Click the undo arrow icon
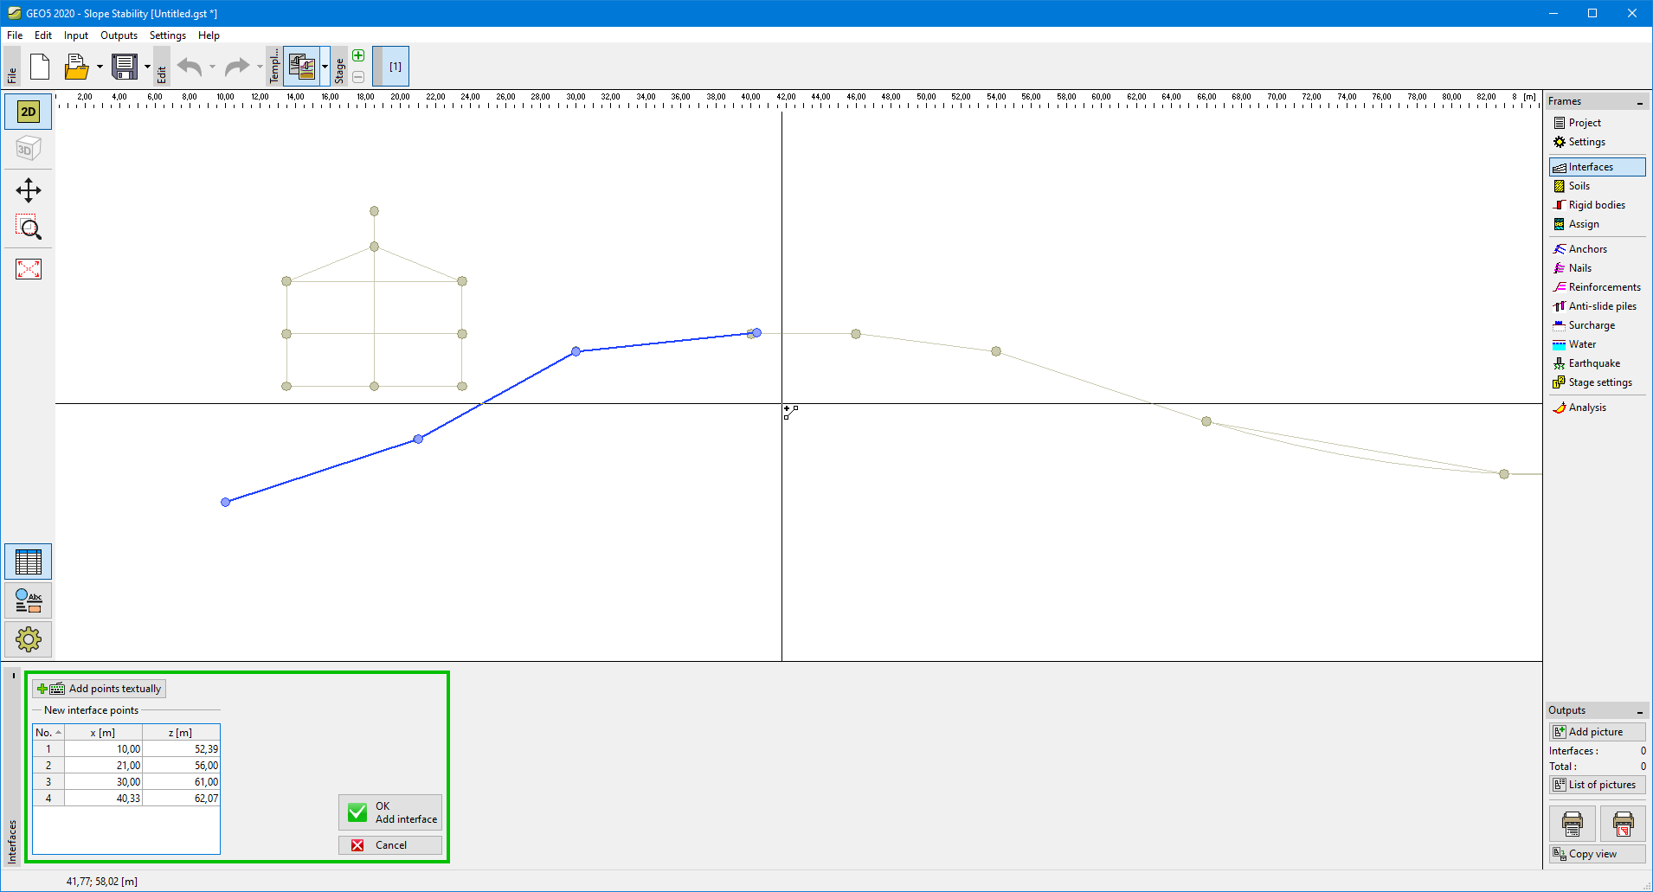The height and width of the screenshot is (892, 1653). click(189, 67)
